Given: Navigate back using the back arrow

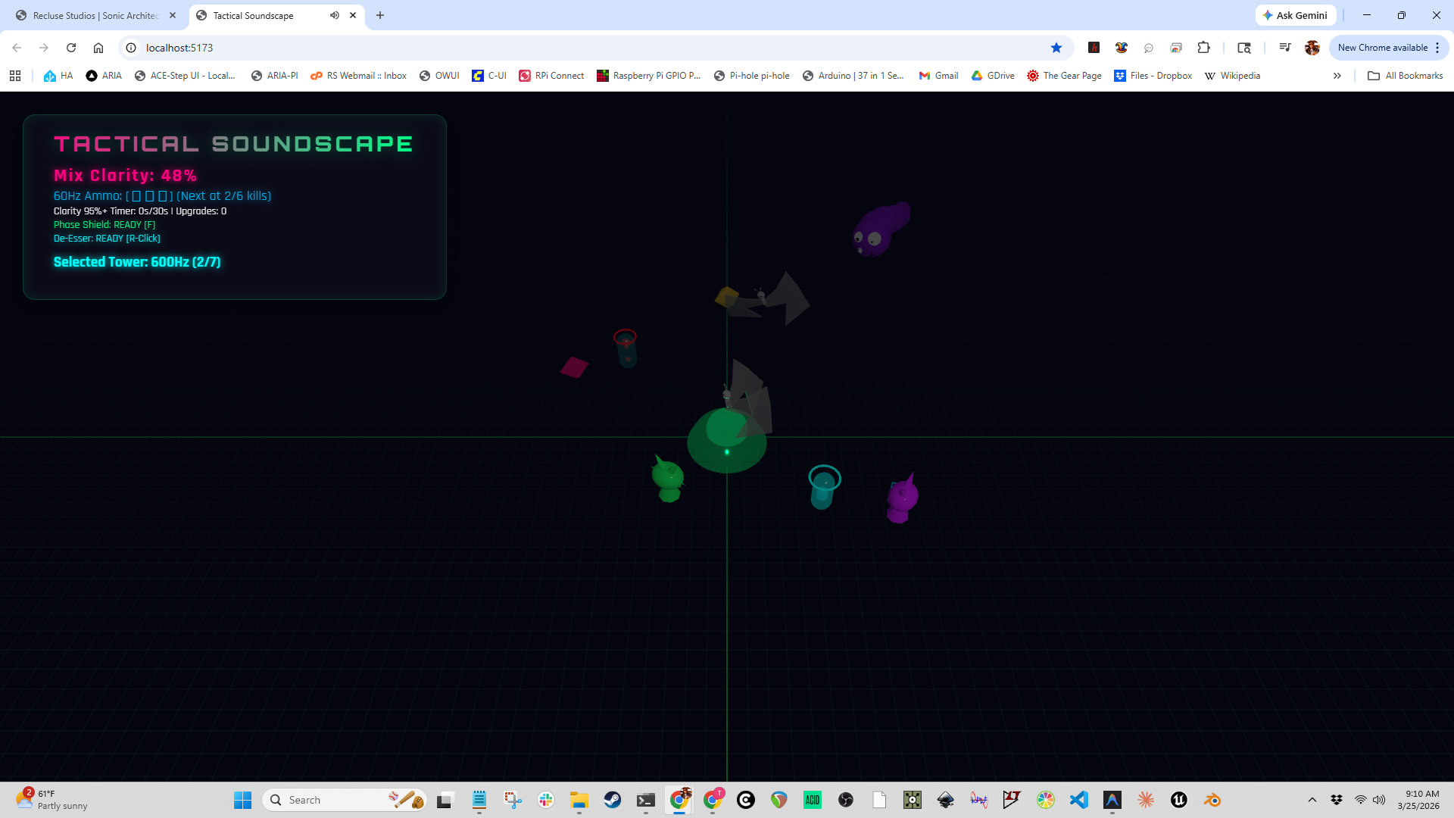Looking at the screenshot, I should coord(16,47).
